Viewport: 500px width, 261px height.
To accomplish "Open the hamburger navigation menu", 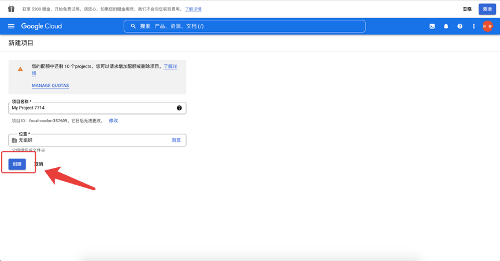I will point(11,26).
